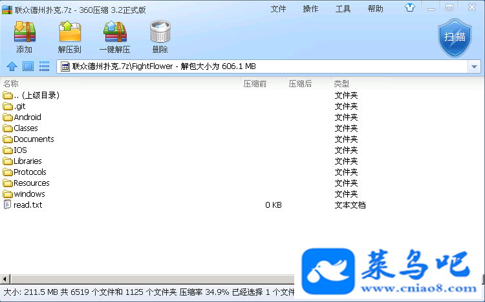Select the 'Classes' folder name
Screen dimensions: 485x302
click(26, 128)
